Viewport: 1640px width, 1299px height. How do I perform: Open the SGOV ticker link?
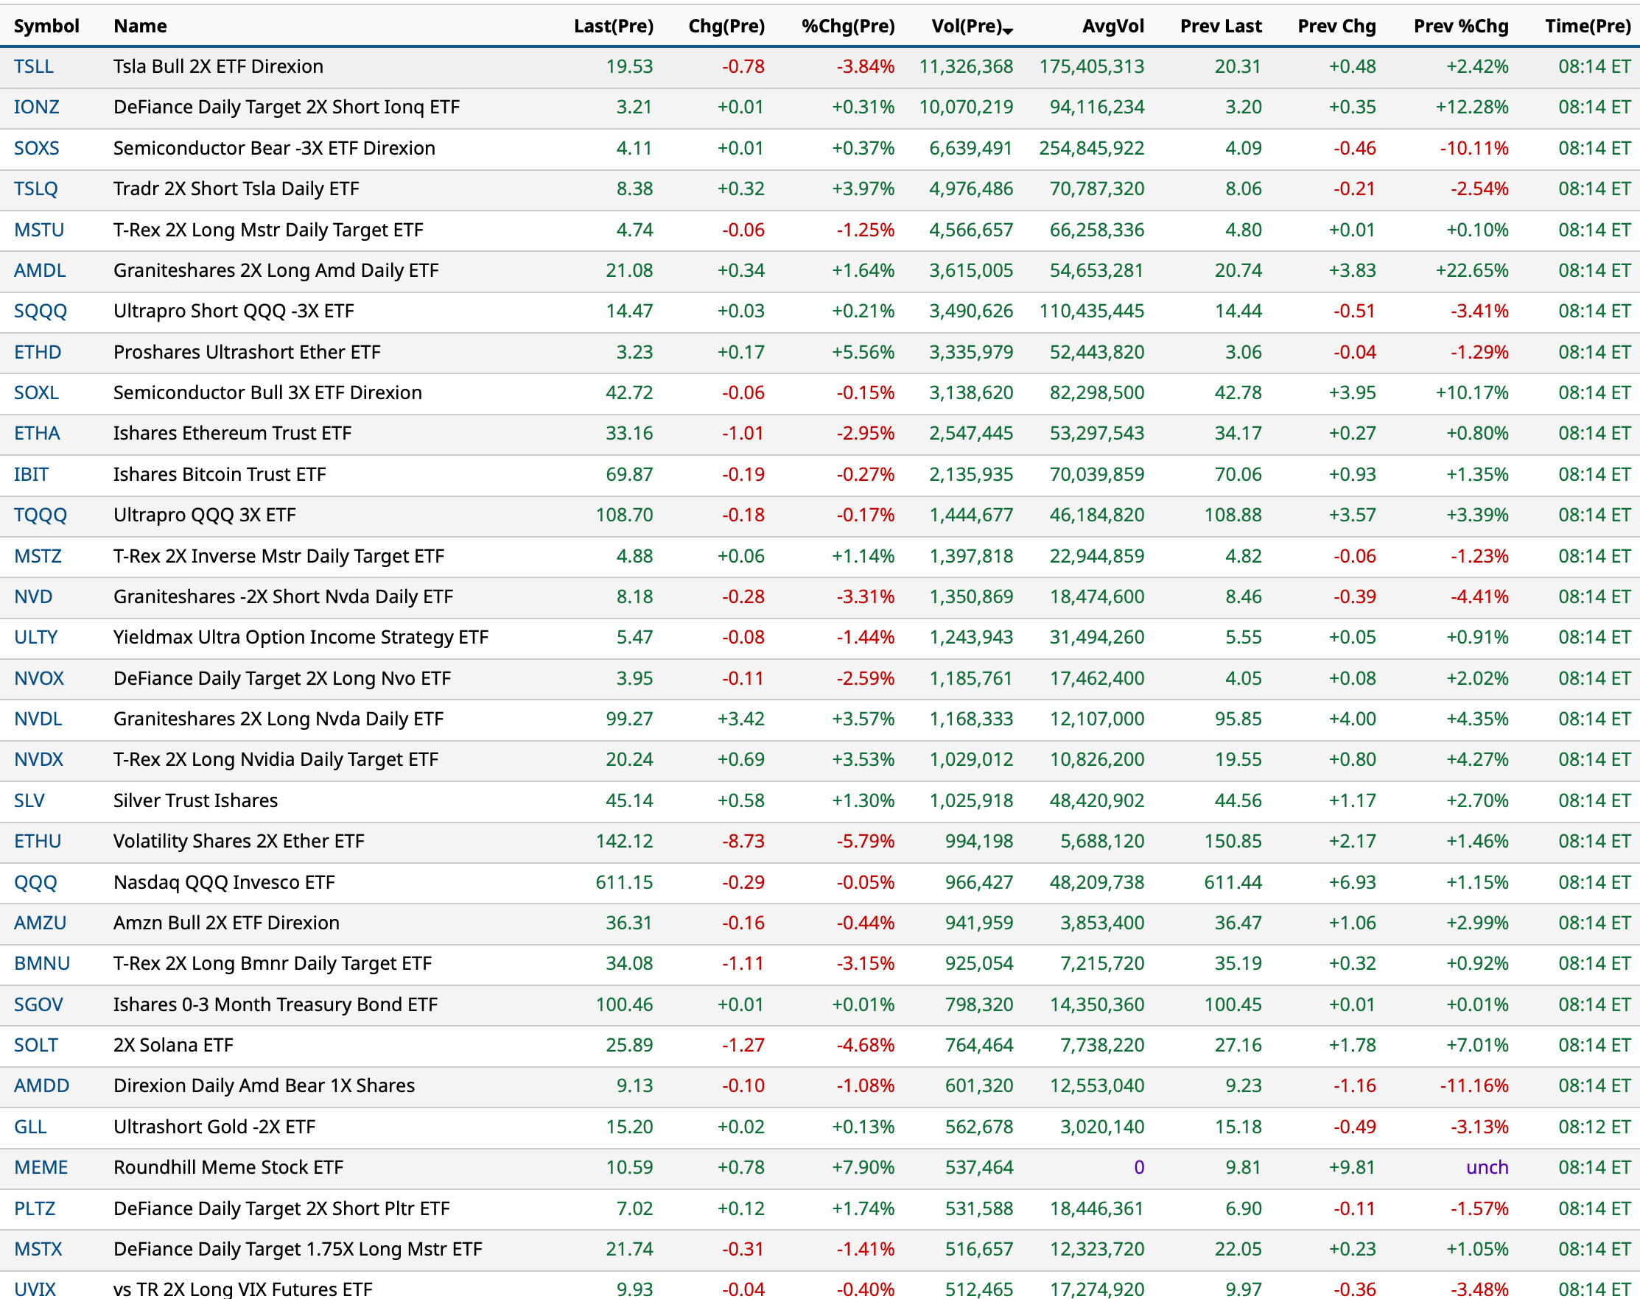point(38,1005)
